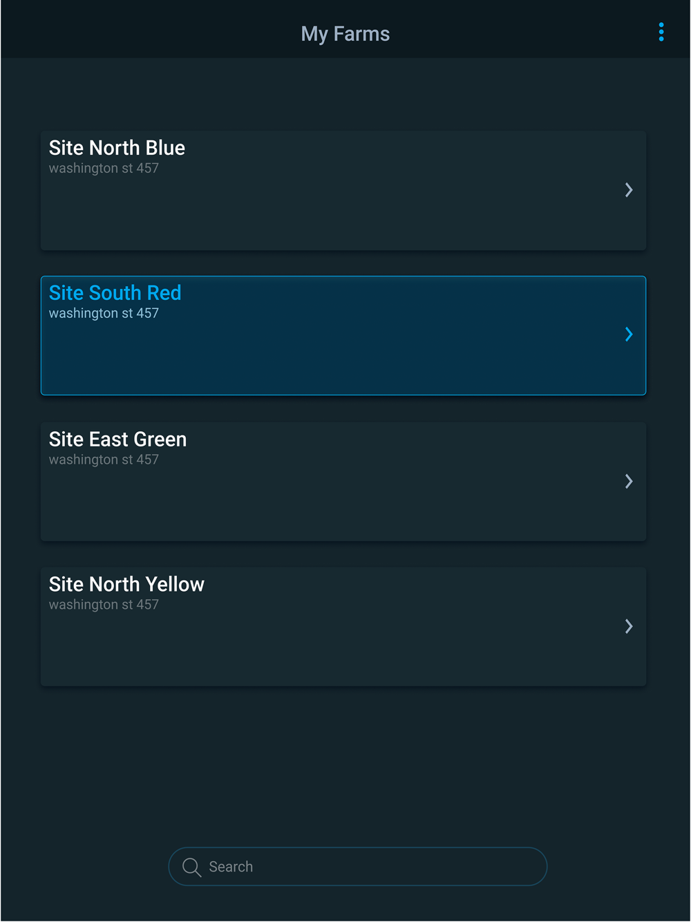Expand Site East Green using its chevron
The width and height of the screenshot is (691, 922).
point(629,482)
